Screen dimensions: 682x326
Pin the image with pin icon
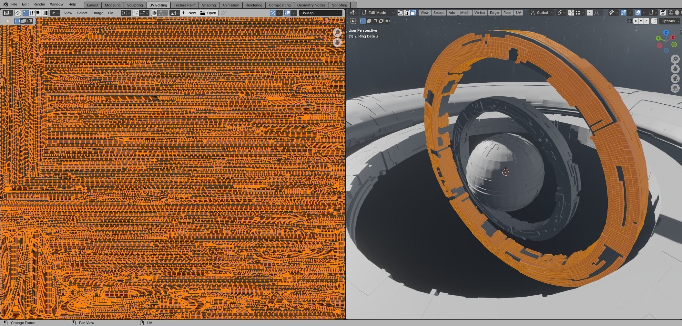point(223,13)
